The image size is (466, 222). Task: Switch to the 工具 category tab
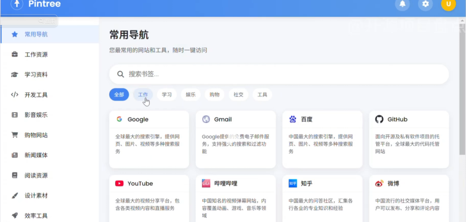[x=262, y=95]
